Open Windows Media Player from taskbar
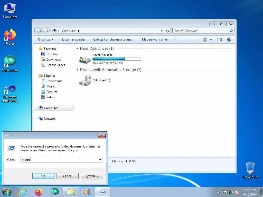This screenshot has height=197, width=263. tap(86, 192)
